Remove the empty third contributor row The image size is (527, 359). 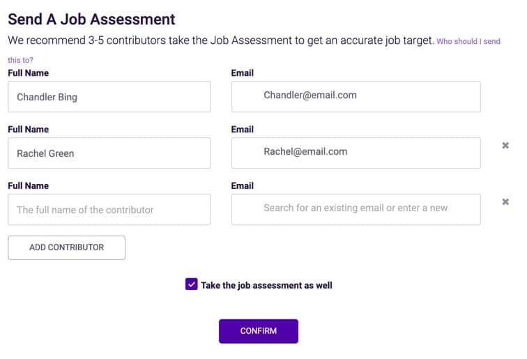point(505,201)
